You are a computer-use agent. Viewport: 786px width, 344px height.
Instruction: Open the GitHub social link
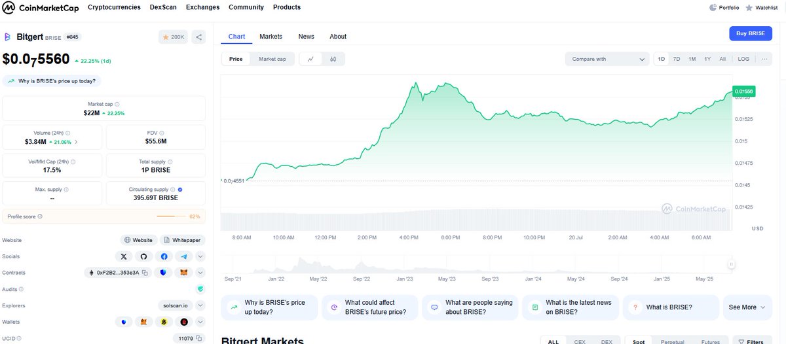144,256
